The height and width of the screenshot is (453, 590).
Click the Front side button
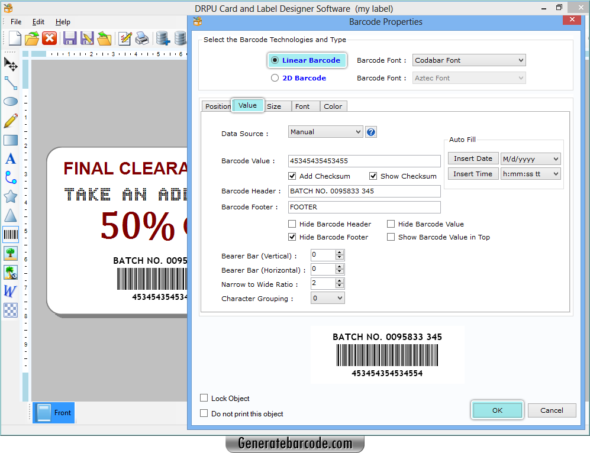tap(53, 412)
